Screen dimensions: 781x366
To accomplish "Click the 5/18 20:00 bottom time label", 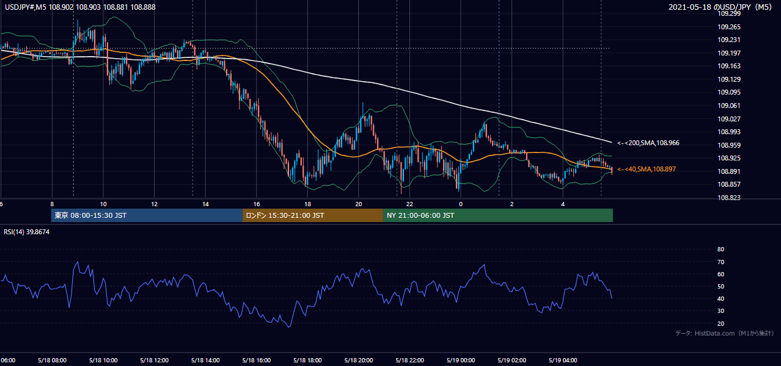I will click(358, 361).
